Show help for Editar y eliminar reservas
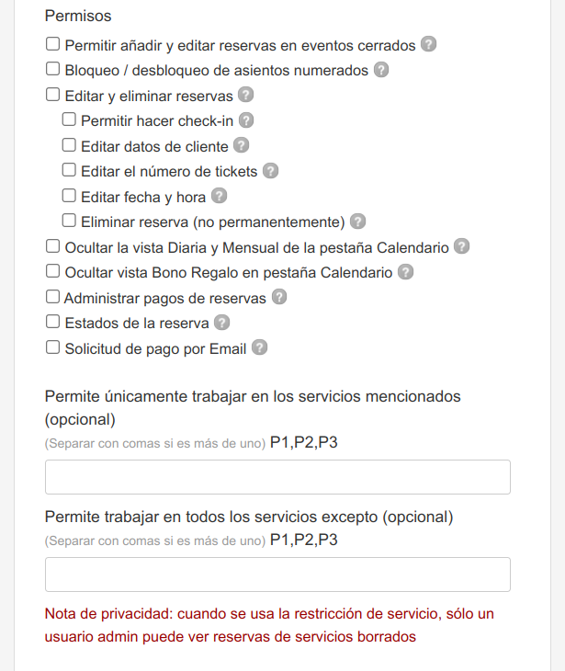Image resolution: width=565 pixels, height=671 pixels. (x=245, y=95)
